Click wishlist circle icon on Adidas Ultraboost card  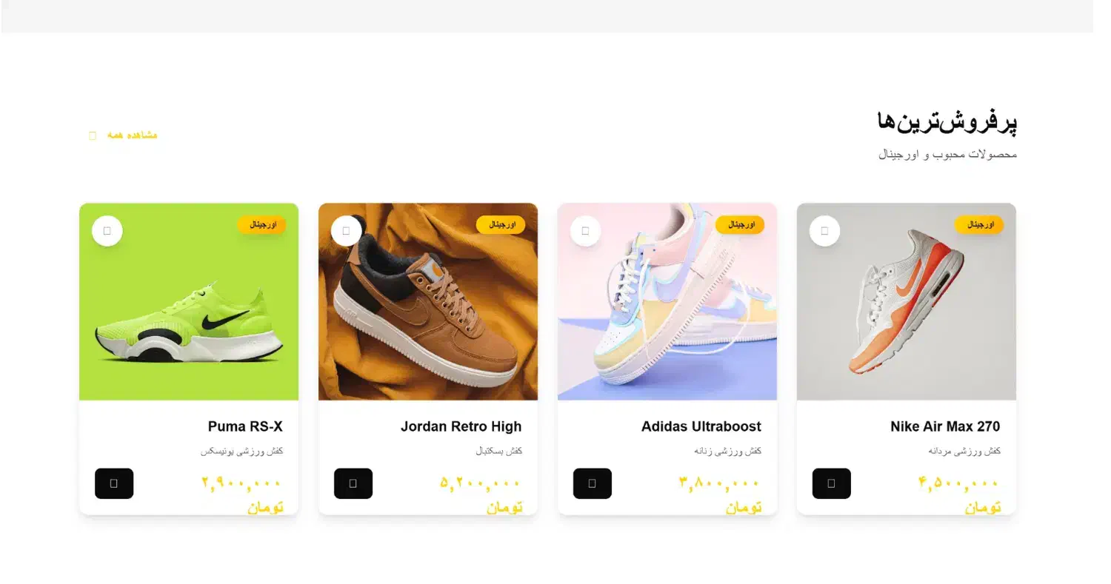click(x=585, y=231)
